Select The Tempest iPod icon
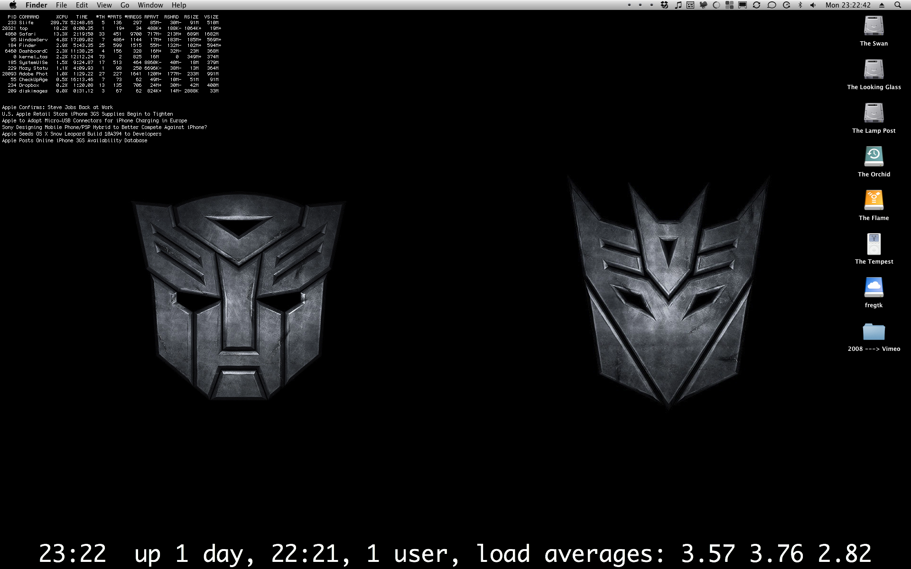 click(874, 245)
